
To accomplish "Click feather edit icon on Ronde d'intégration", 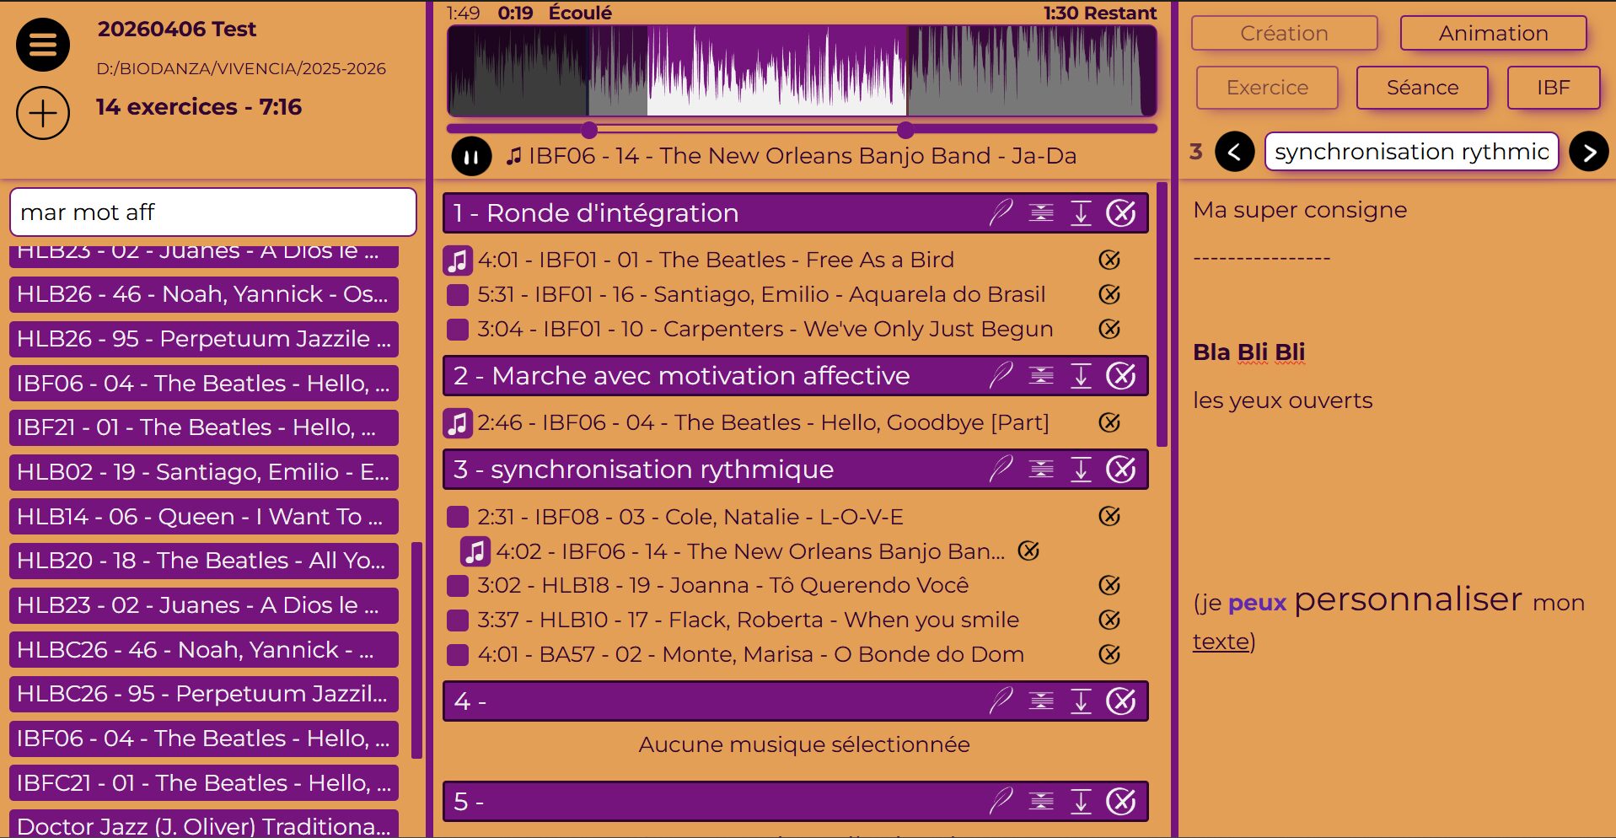I will [1001, 213].
